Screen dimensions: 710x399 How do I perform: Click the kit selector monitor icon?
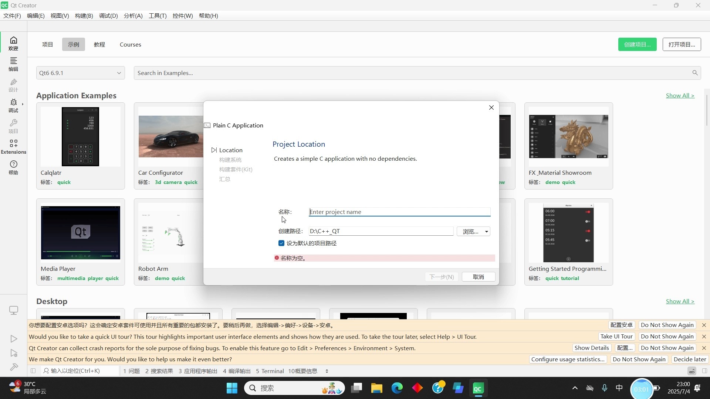click(x=14, y=310)
